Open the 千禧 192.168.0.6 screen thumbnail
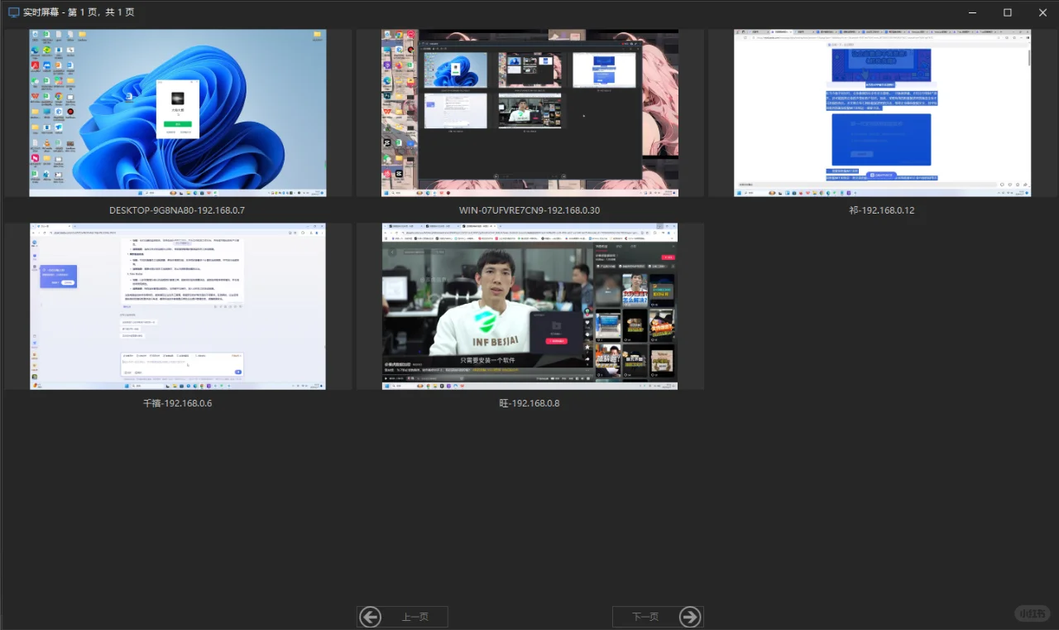 [178, 306]
